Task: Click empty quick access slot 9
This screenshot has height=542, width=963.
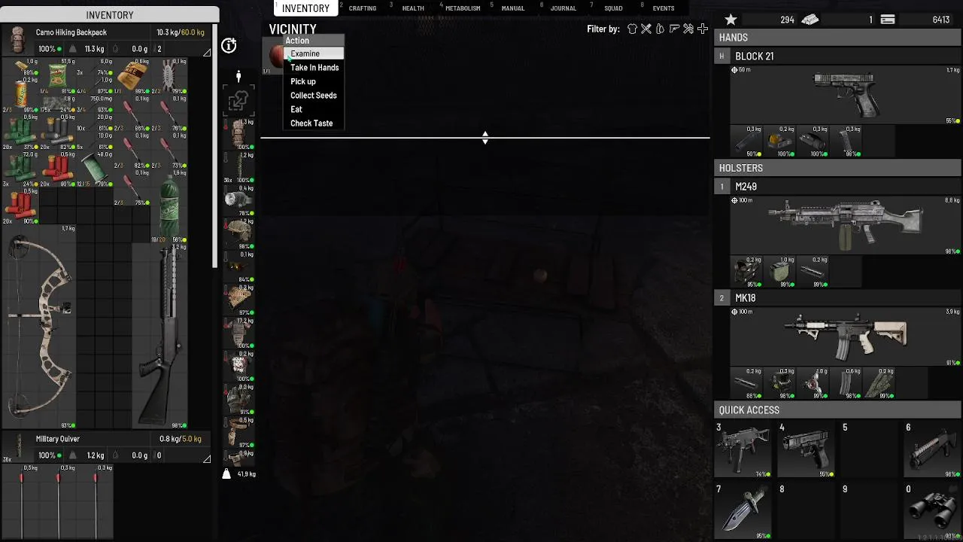Action: tap(869, 510)
